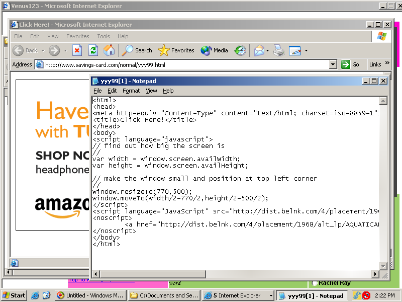Open Internet Explorer's Help menu

(x=123, y=36)
